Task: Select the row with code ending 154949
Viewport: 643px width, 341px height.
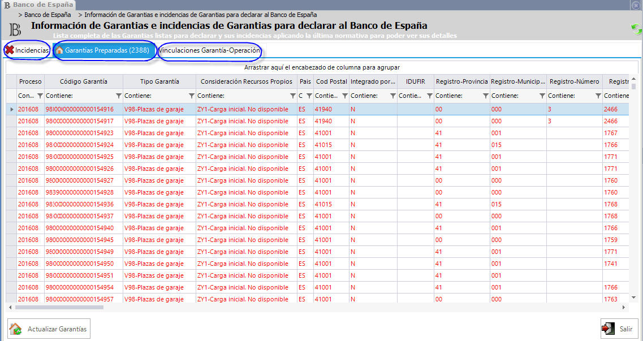Action: (317, 252)
